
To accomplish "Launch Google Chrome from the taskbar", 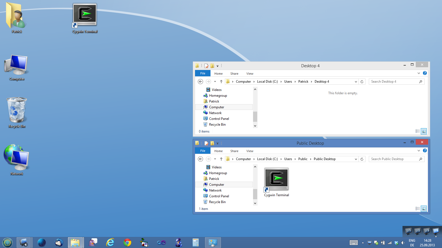I will pyautogui.click(x=127, y=242).
